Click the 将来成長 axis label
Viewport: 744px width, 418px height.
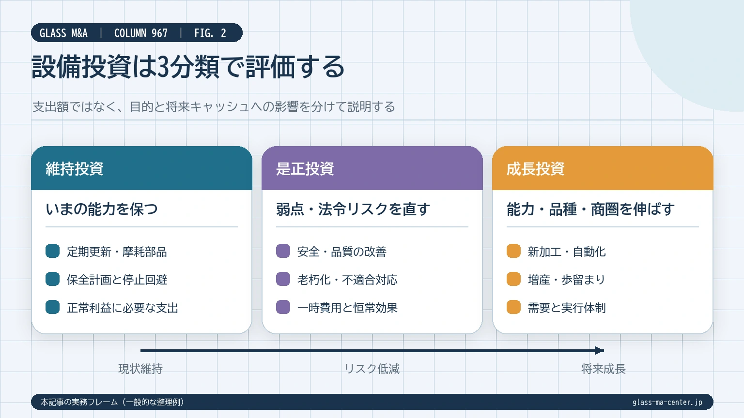coord(604,369)
